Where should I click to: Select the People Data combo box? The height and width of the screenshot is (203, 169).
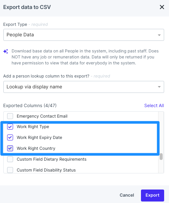point(84,35)
